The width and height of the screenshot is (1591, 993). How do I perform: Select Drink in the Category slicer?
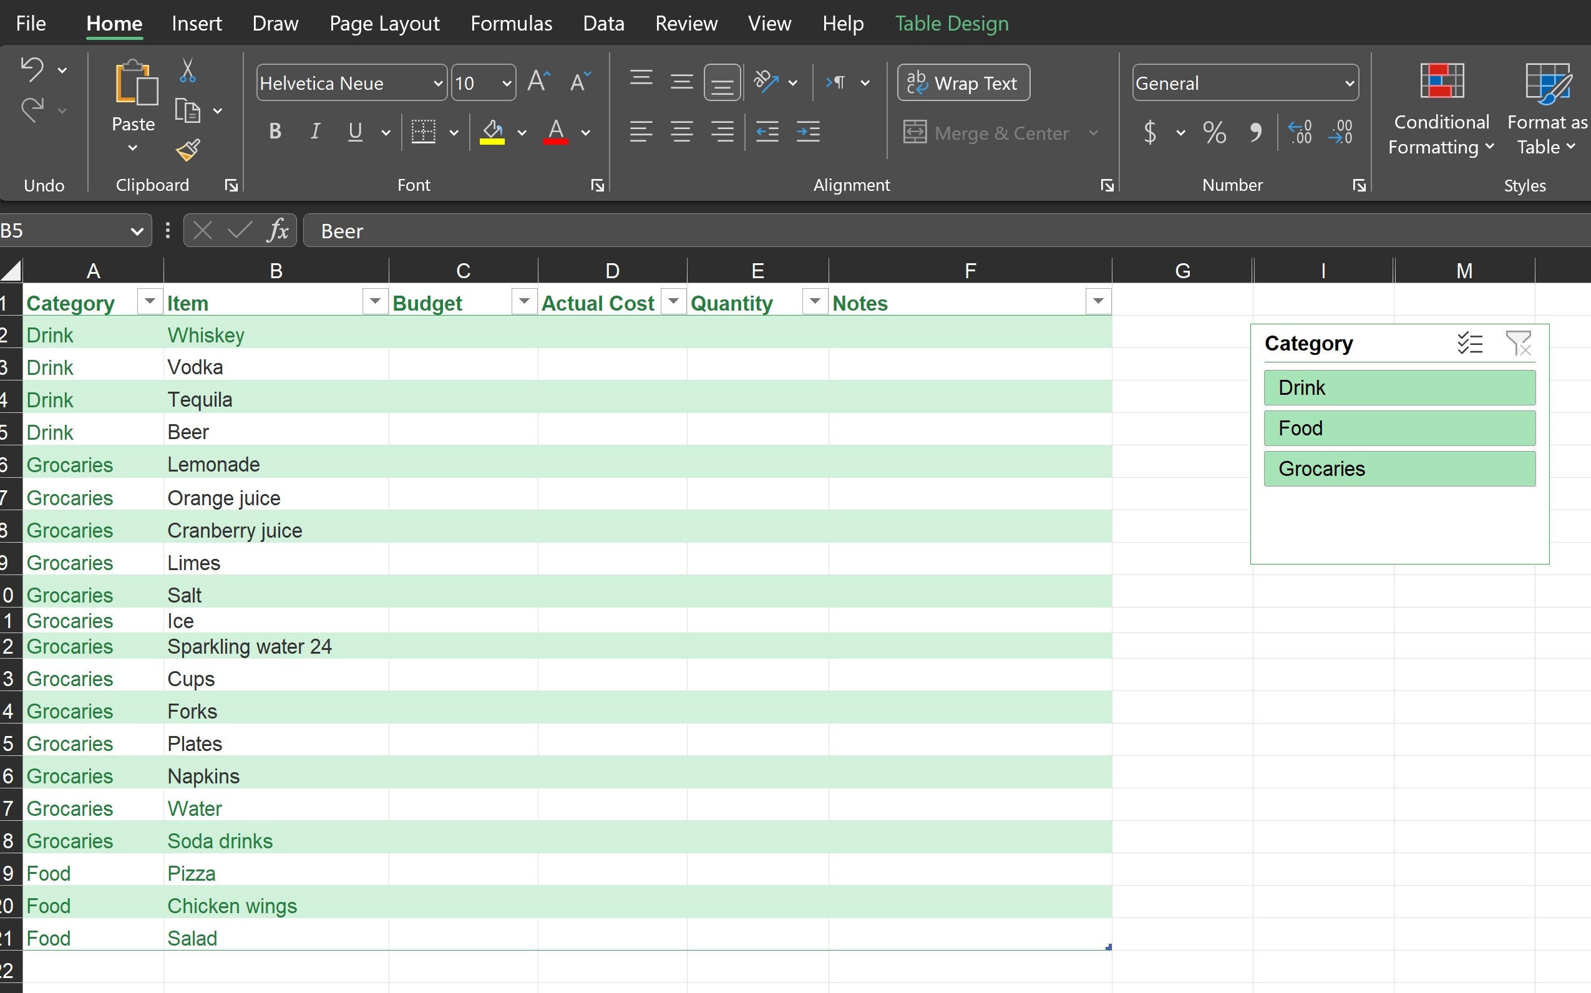click(x=1399, y=387)
